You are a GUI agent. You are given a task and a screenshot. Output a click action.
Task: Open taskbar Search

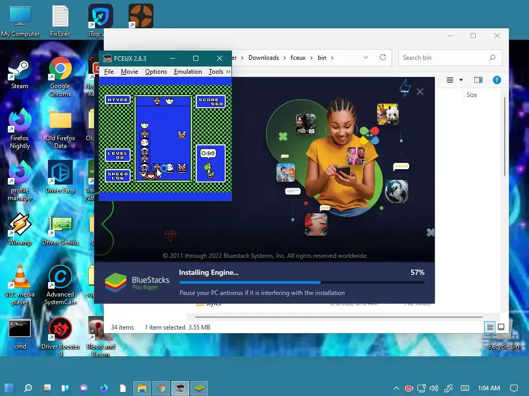(x=28, y=388)
